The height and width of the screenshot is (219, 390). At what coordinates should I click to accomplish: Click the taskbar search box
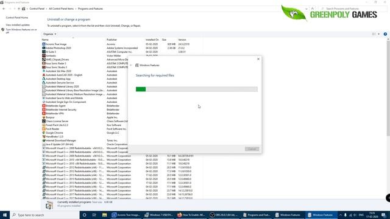[x=44, y=215]
